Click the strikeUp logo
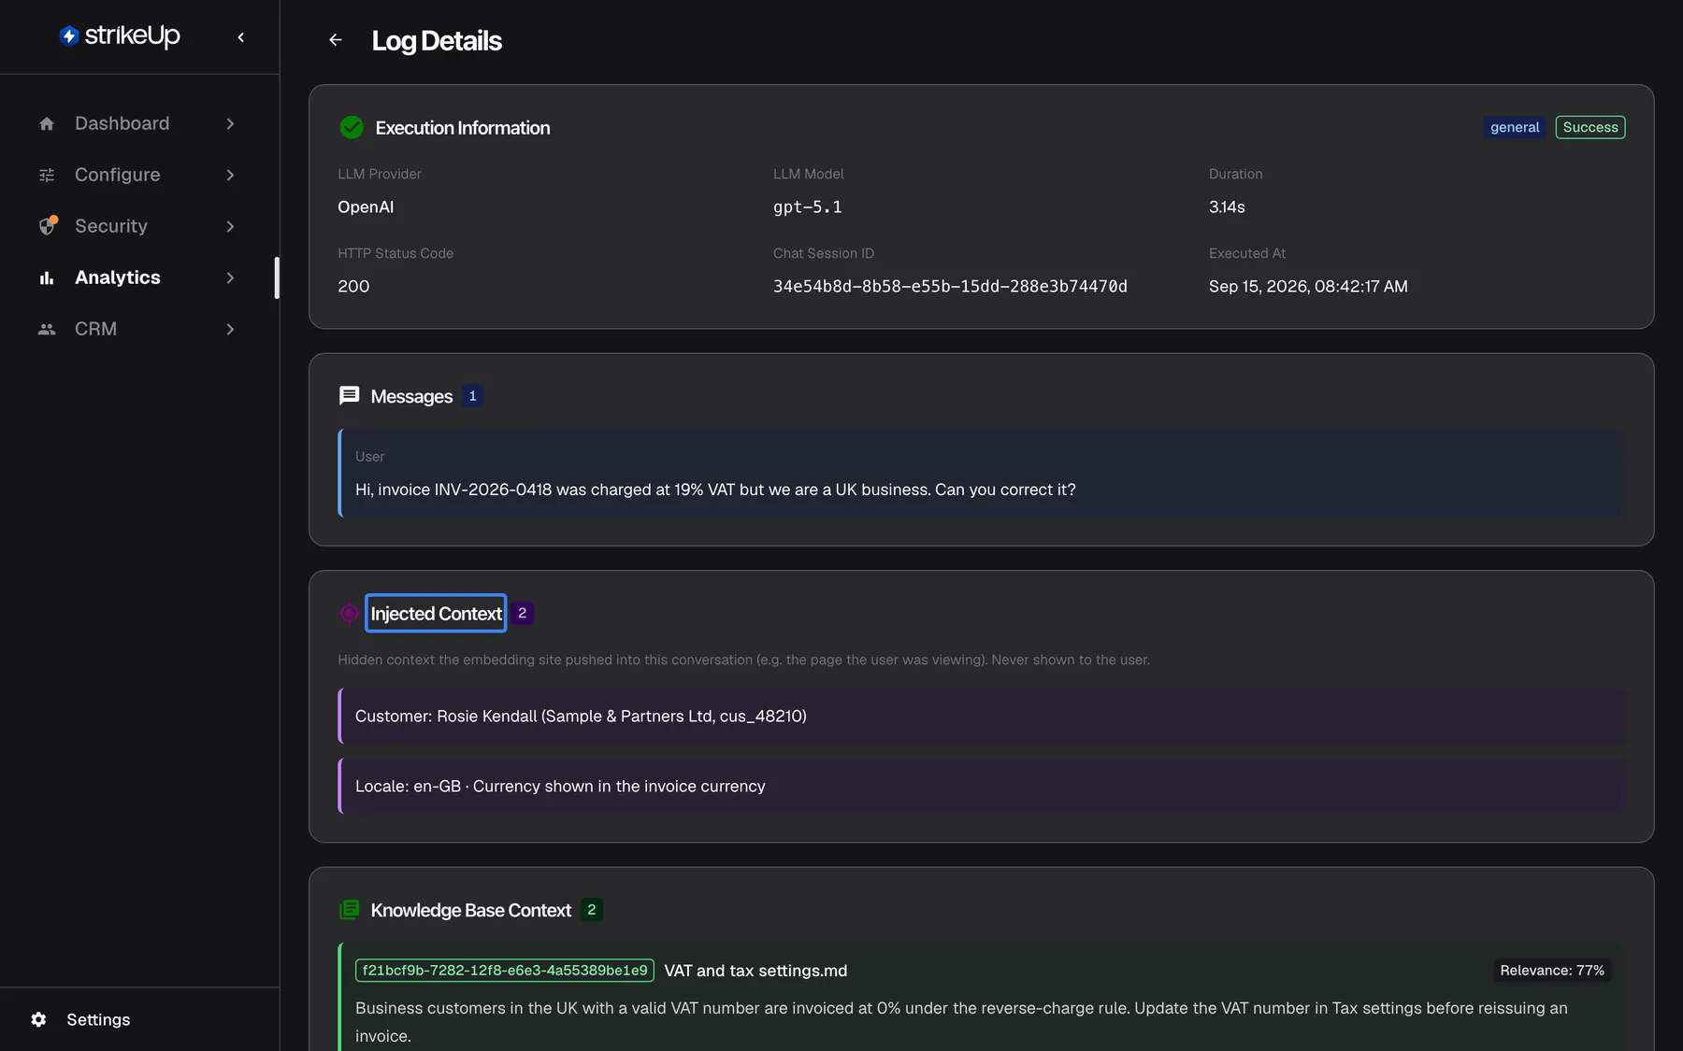1683x1051 pixels. click(120, 36)
